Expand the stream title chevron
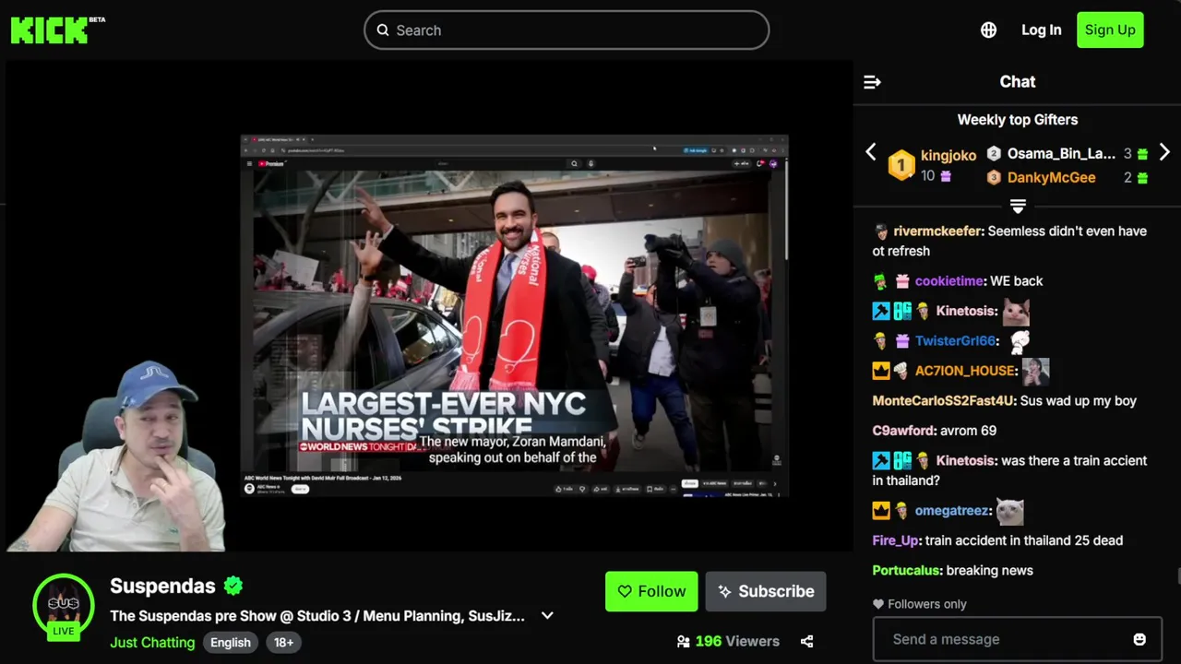 (547, 616)
